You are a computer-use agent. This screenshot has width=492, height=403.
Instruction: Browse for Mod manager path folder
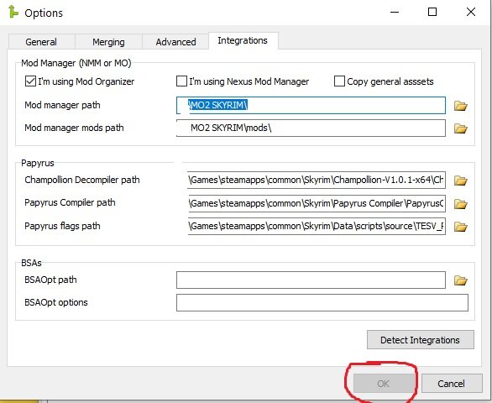tap(461, 106)
